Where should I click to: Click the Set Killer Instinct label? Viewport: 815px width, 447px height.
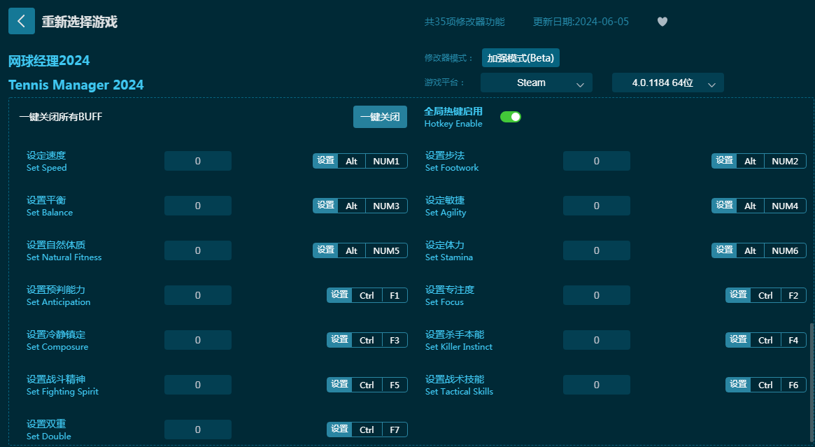click(459, 347)
